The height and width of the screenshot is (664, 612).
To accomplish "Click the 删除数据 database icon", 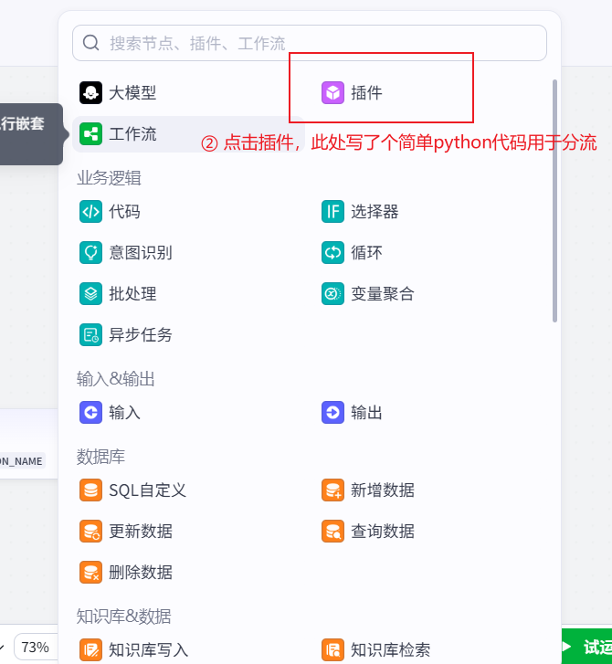I will pyautogui.click(x=90, y=572).
